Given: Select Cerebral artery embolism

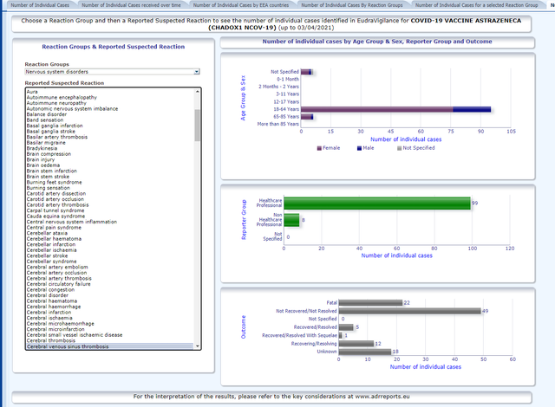Looking at the screenshot, I should (57, 267).
